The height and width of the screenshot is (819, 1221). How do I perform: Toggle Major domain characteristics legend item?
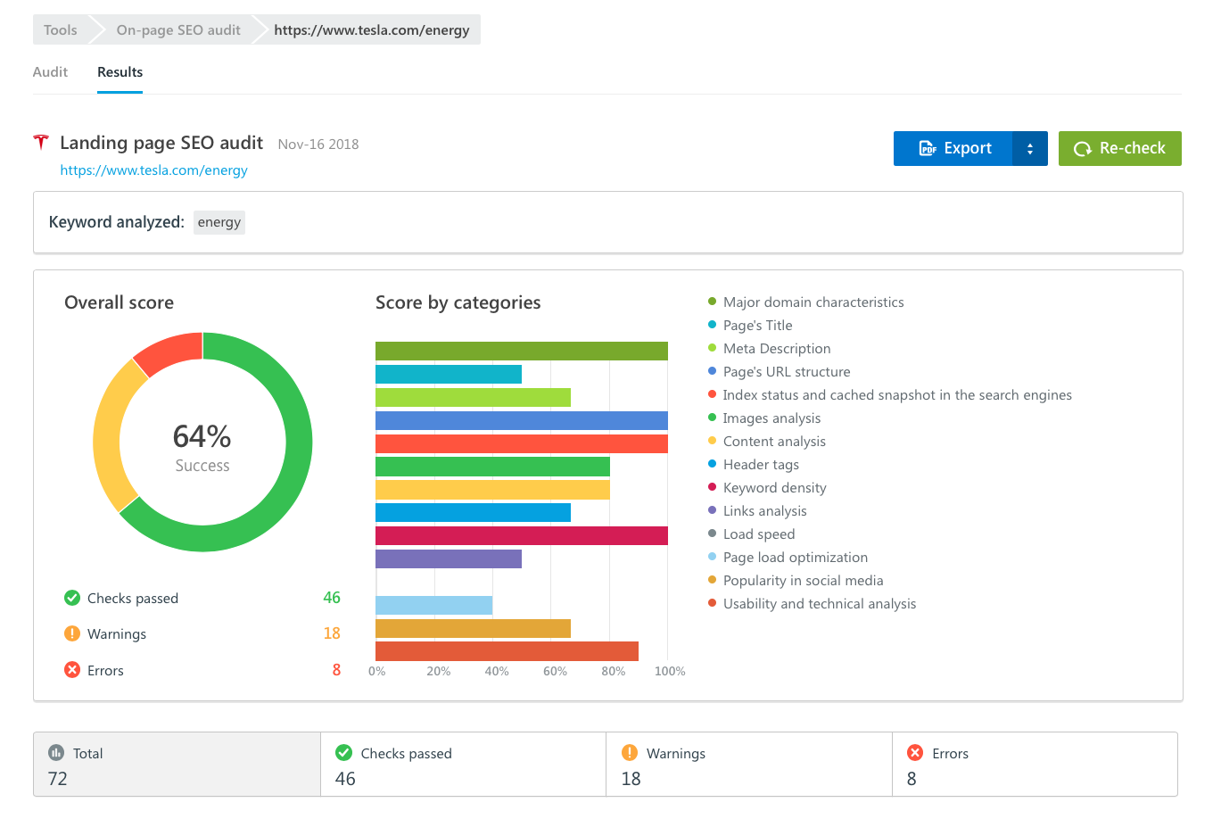(813, 302)
